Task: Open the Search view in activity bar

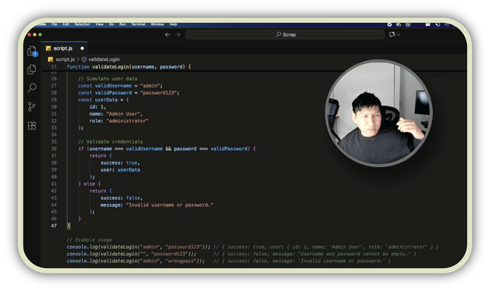Action: tap(32, 88)
